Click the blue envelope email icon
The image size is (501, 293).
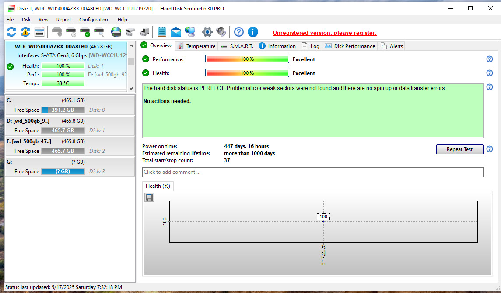coord(176,32)
